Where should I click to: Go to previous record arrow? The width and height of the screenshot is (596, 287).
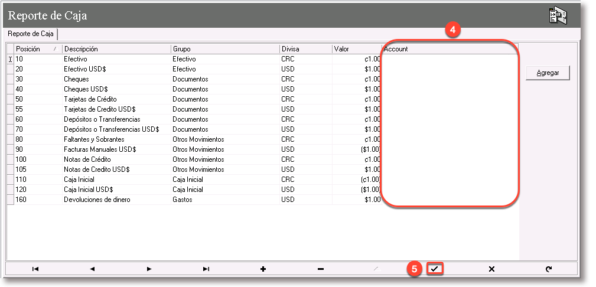[x=92, y=269]
